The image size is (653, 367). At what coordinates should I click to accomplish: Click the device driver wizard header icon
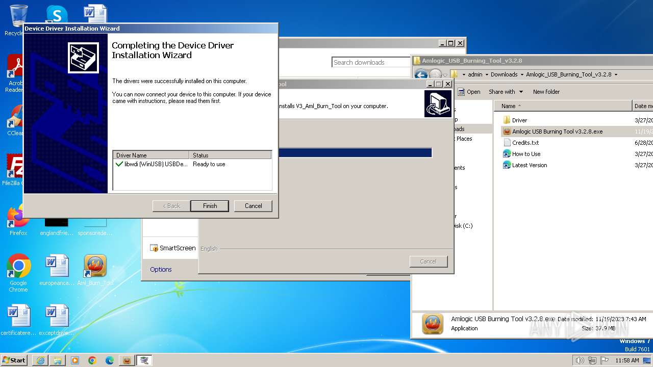tap(83, 58)
